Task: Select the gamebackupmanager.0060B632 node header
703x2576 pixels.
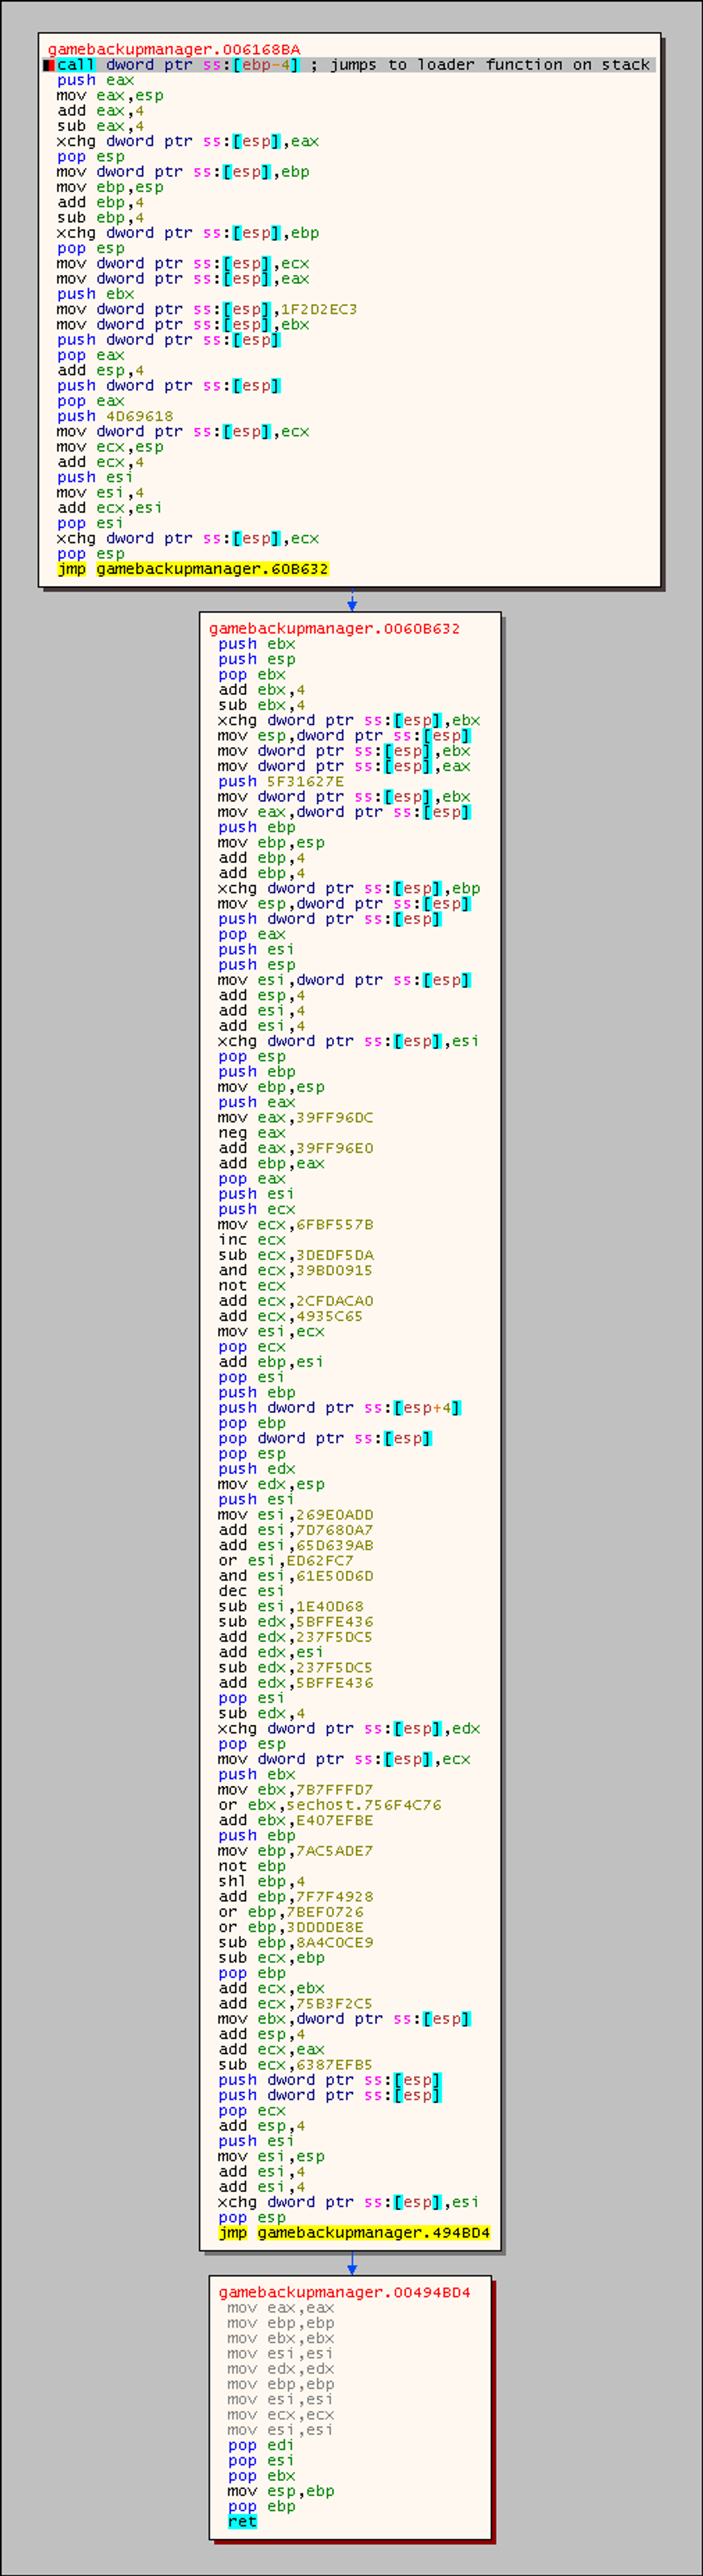Action: click(335, 628)
